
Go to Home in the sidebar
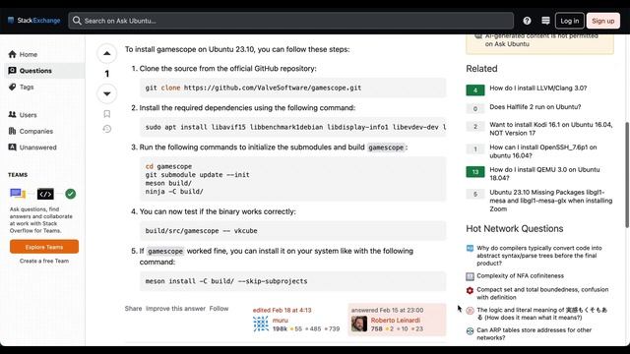[29, 55]
